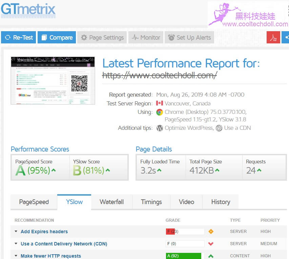Open the History tab
289x259 pixels.
pos(221,202)
